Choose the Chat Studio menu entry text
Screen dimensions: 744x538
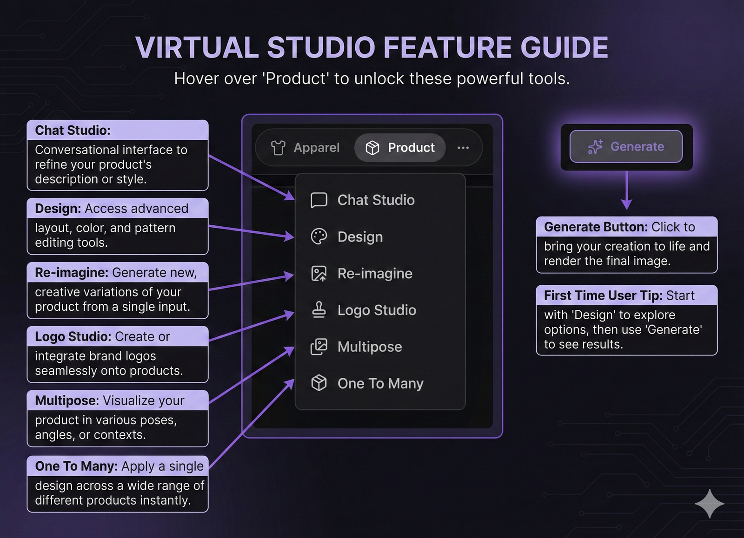(x=376, y=200)
